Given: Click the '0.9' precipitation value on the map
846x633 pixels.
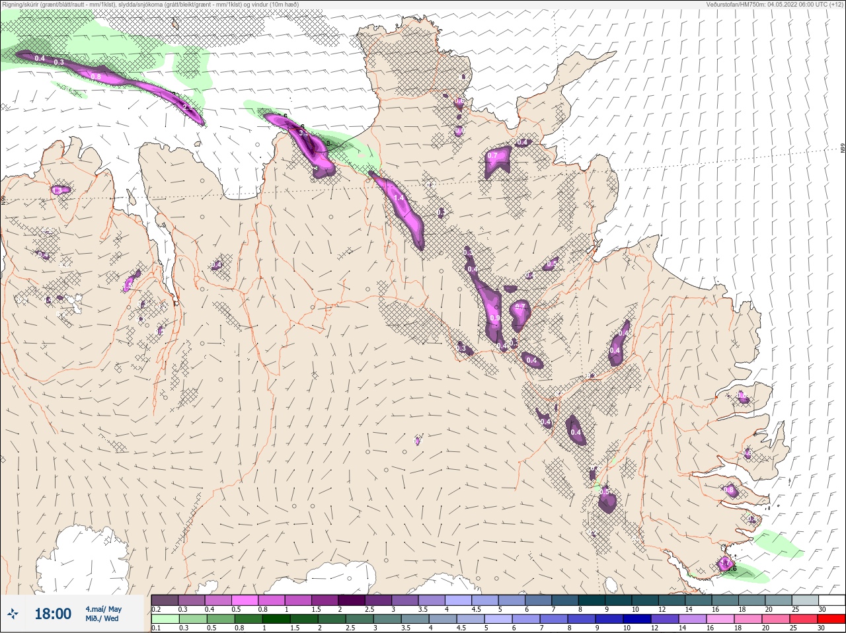Looking at the screenshot, I should coord(495,318).
